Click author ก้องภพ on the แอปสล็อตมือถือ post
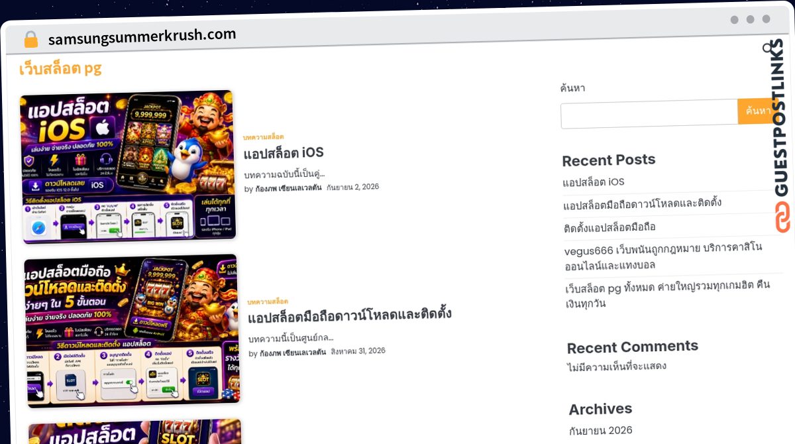795x444 pixels. tap(293, 353)
